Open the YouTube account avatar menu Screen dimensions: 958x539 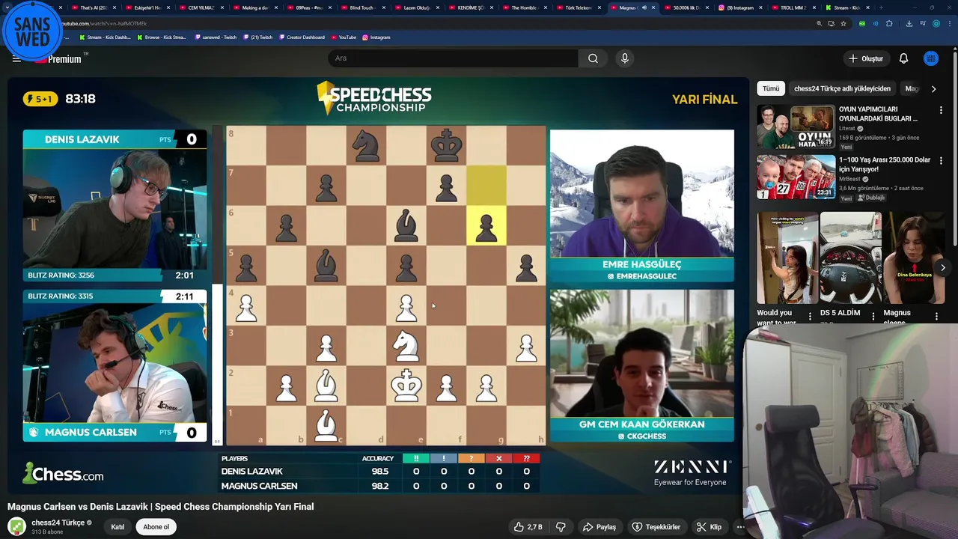pyautogui.click(x=931, y=58)
